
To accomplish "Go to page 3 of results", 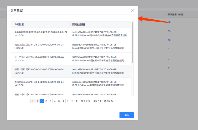I will (51, 101).
